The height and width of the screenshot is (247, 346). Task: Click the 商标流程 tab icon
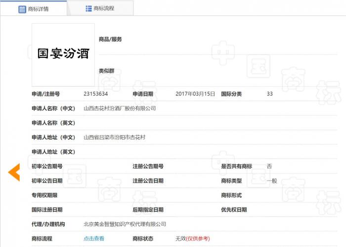(88, 8)
